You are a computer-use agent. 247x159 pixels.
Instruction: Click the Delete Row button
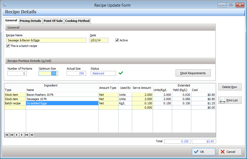coord(230,87)
